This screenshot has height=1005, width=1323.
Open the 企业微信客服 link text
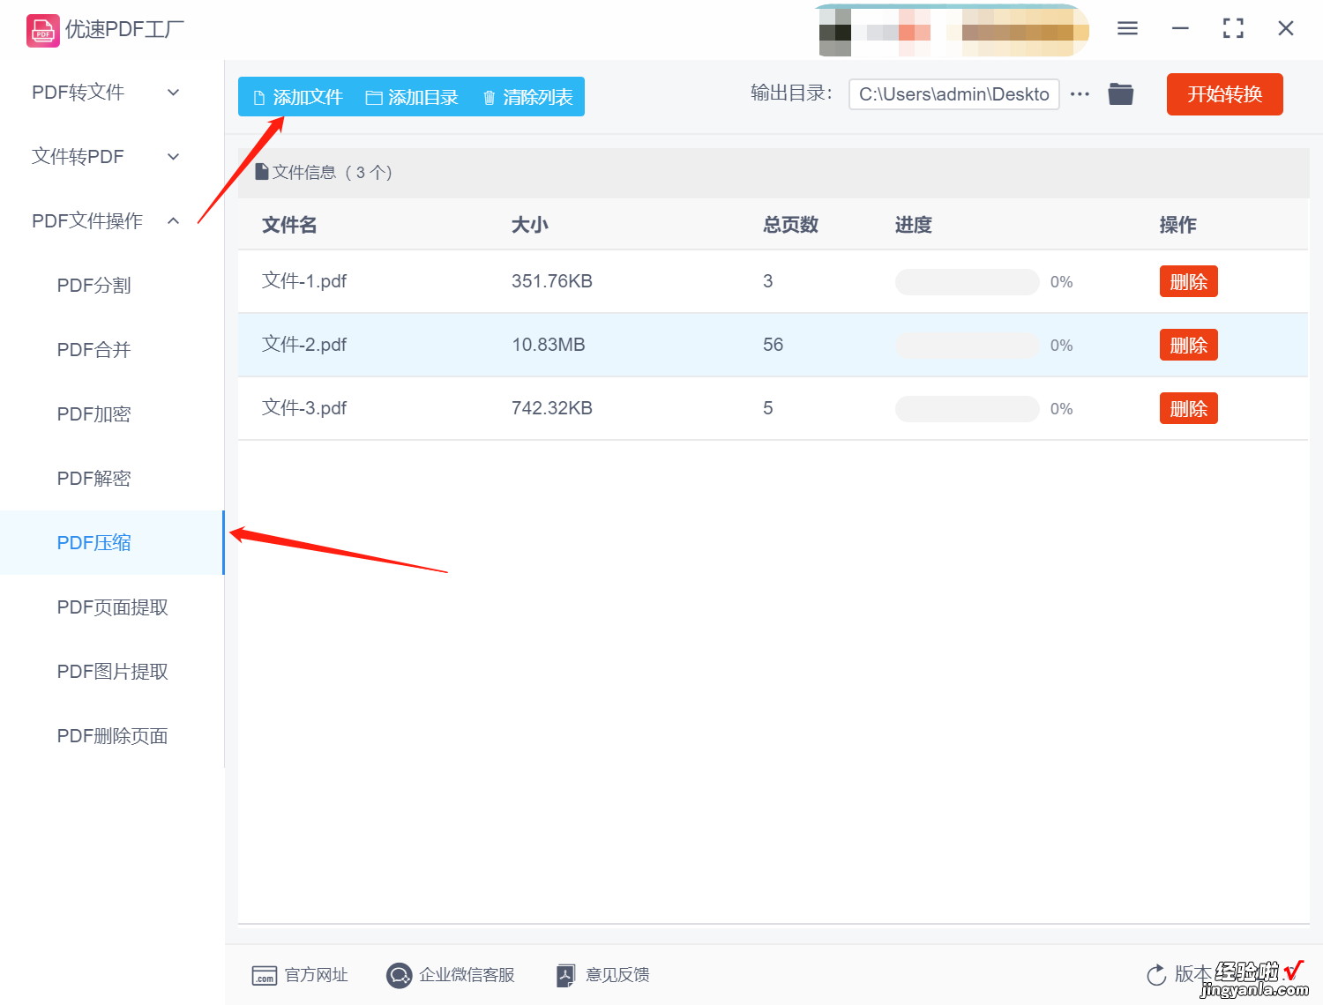point(467,975)
